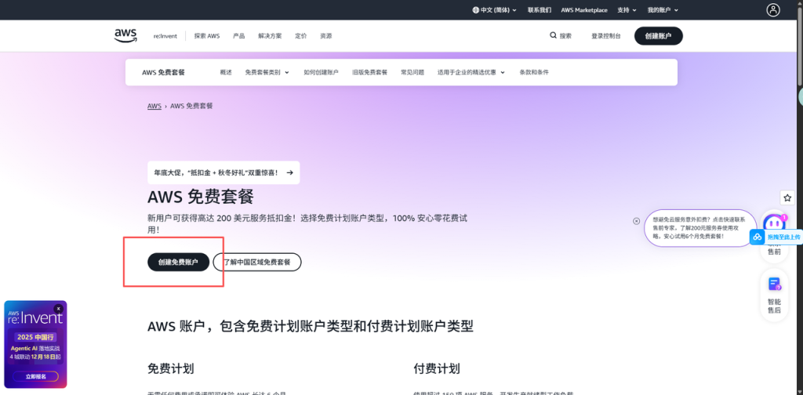Click the AWS logo in header
This screenshot has width=803, height=395.
coord(125,35)
